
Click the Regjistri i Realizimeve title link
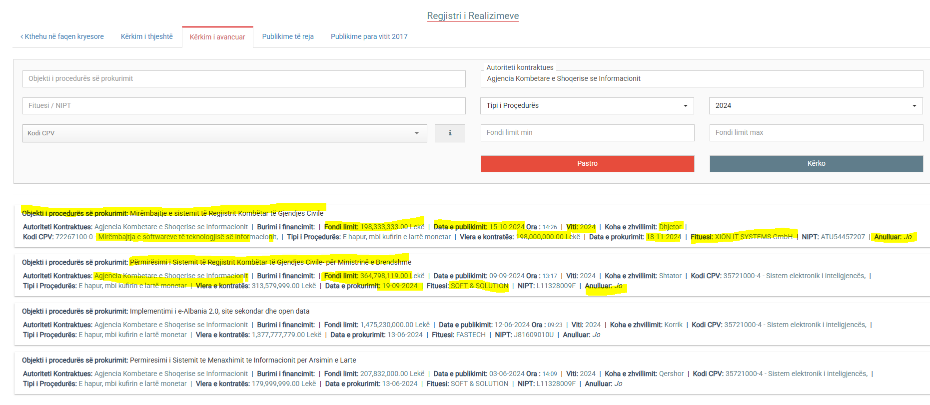tap(473, 16)
